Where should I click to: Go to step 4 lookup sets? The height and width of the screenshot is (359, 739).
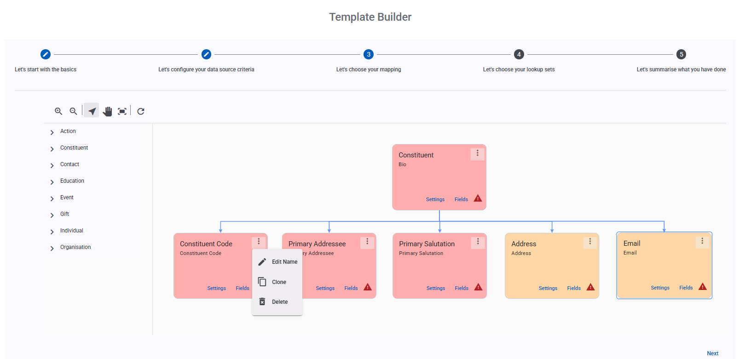click(x=519, y=54)
